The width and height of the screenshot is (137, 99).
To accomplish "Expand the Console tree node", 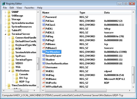I will pos(13,75).
